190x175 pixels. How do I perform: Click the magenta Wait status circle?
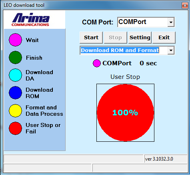coord(15,40)
